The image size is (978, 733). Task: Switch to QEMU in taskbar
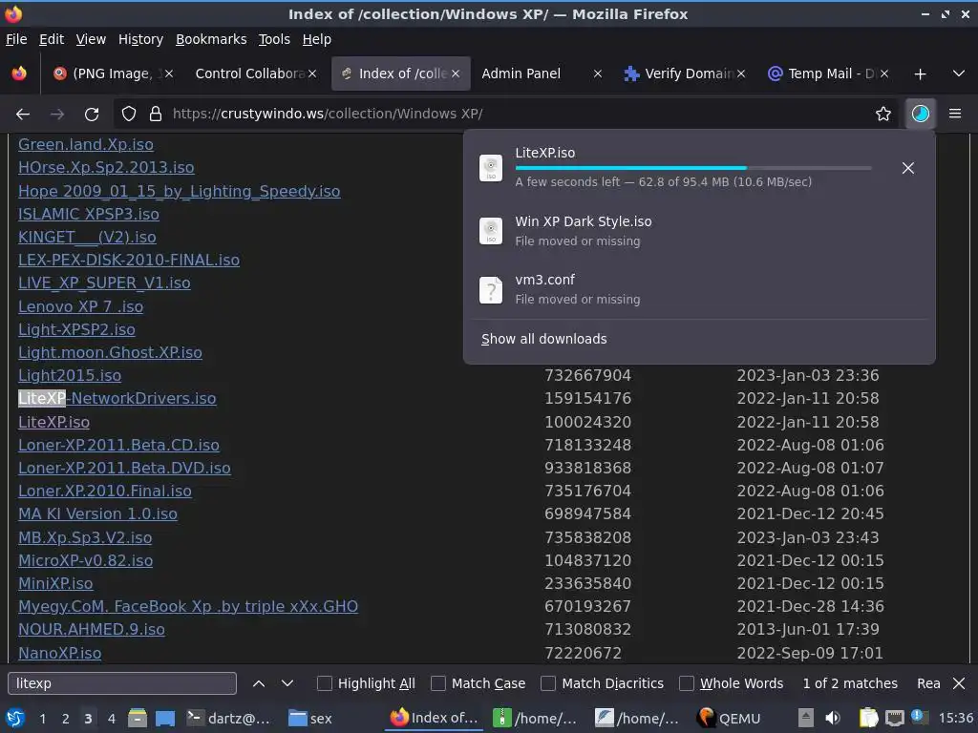tap(729, 719)
